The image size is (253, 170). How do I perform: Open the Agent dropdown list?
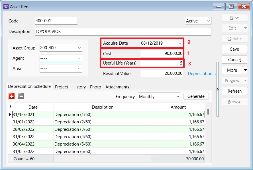79,58
